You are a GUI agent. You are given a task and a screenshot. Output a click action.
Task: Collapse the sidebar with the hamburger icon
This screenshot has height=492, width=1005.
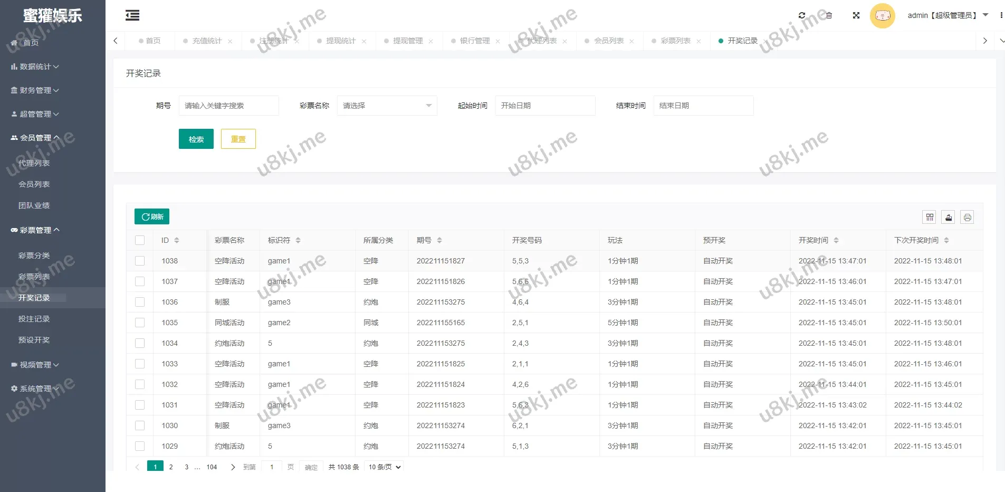pyautogui.click(x=132, y=16)
